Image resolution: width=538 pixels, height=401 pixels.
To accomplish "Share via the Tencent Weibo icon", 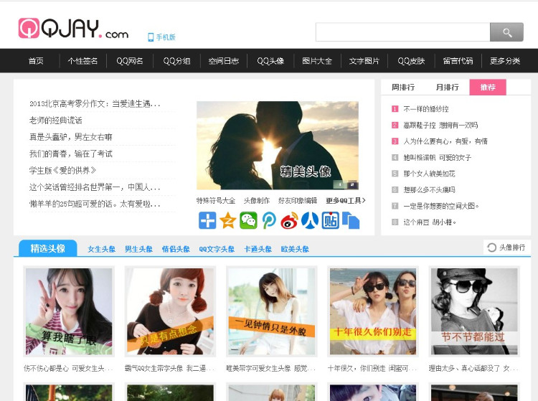I will (269, 220).
